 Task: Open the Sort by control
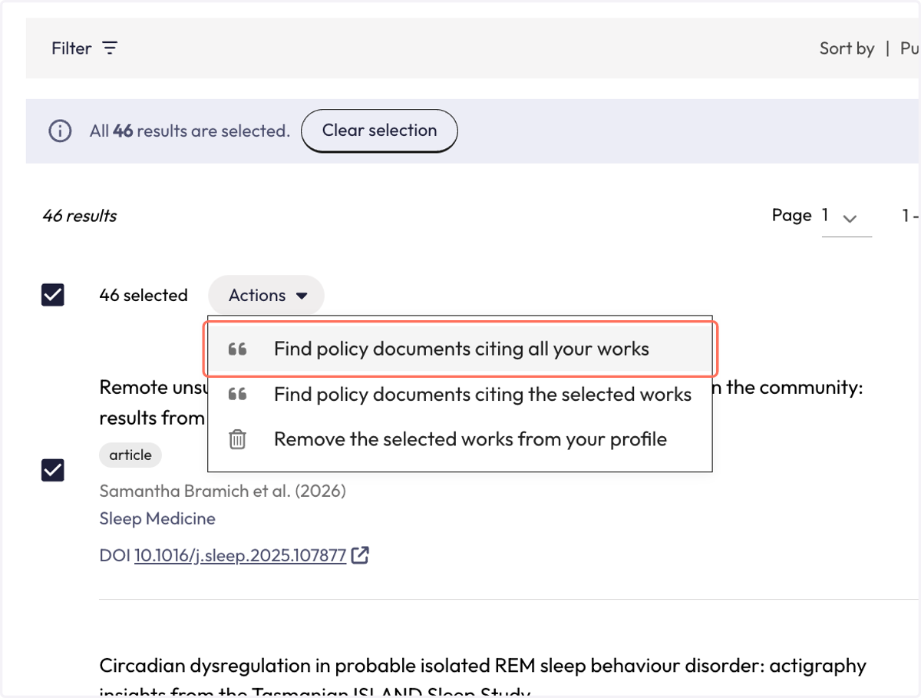coord(847,48)
